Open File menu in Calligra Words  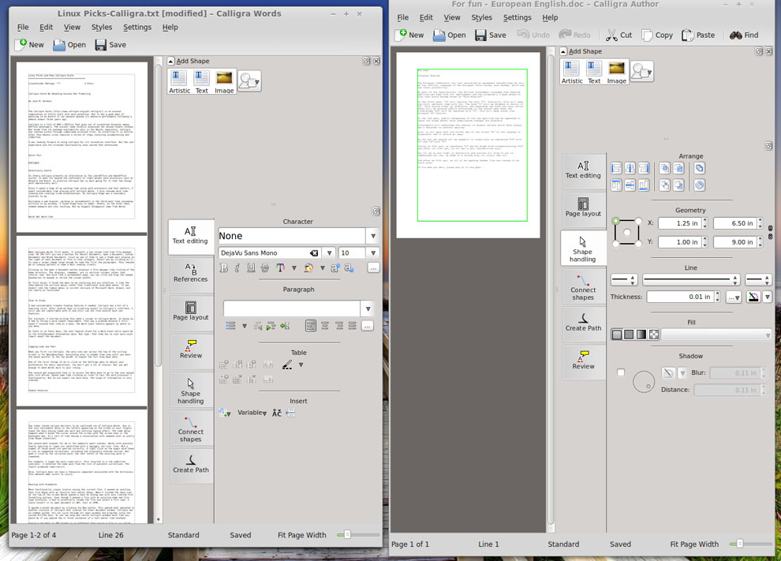pyautogui.click(x=23, y=27)
